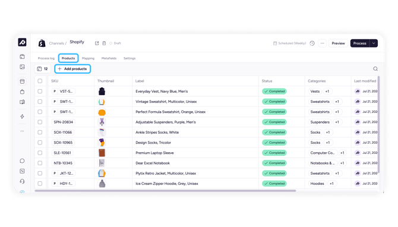The height and width of the screenshot is (227, 398).
Task: Open the history clock icon in header
Action: pos(312,43)
